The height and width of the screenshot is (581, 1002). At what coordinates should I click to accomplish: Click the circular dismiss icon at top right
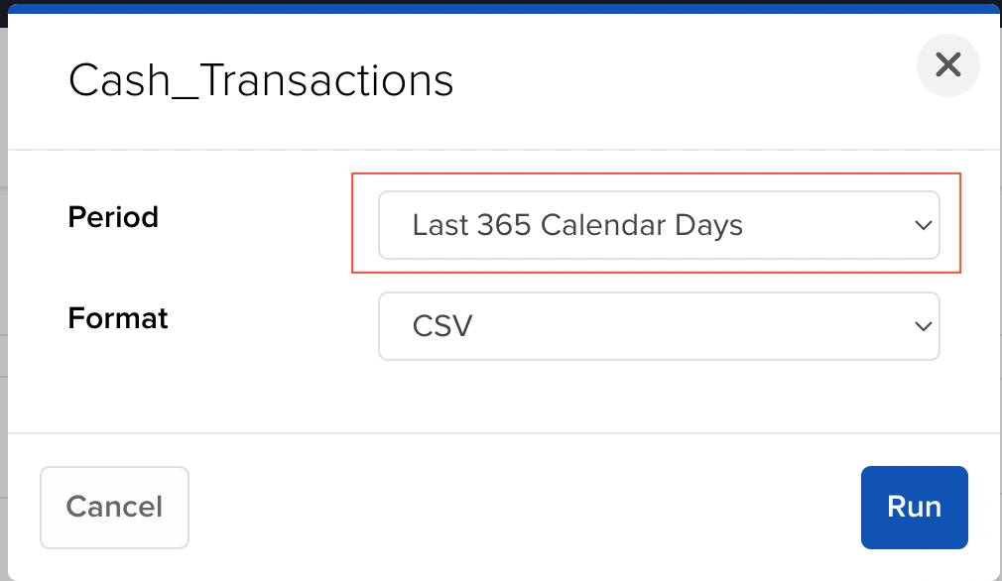coord(947,64)
